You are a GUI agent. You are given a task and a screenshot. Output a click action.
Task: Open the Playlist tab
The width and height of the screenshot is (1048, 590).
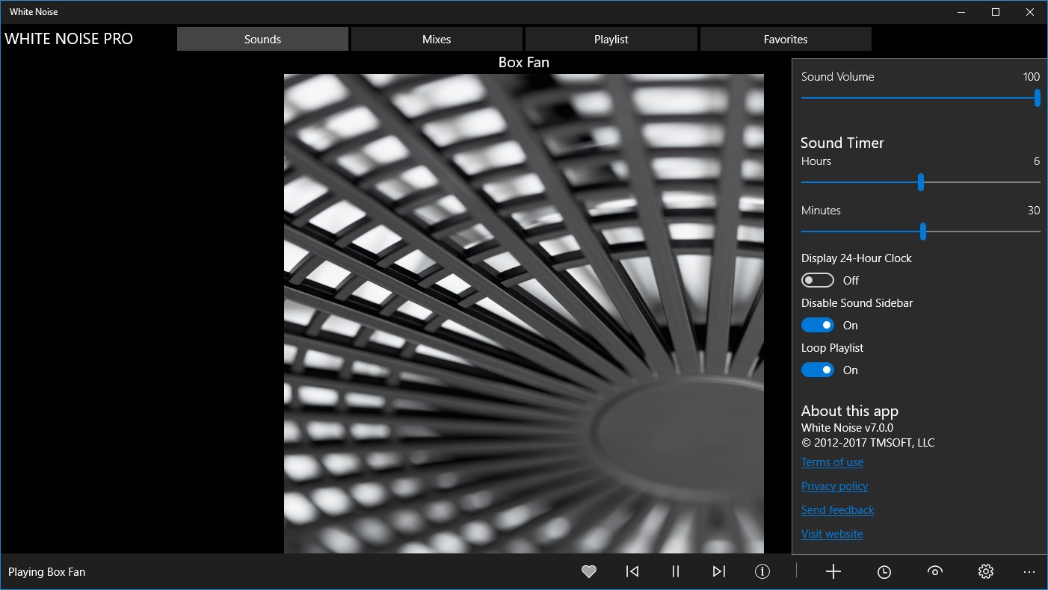point(611,39)
